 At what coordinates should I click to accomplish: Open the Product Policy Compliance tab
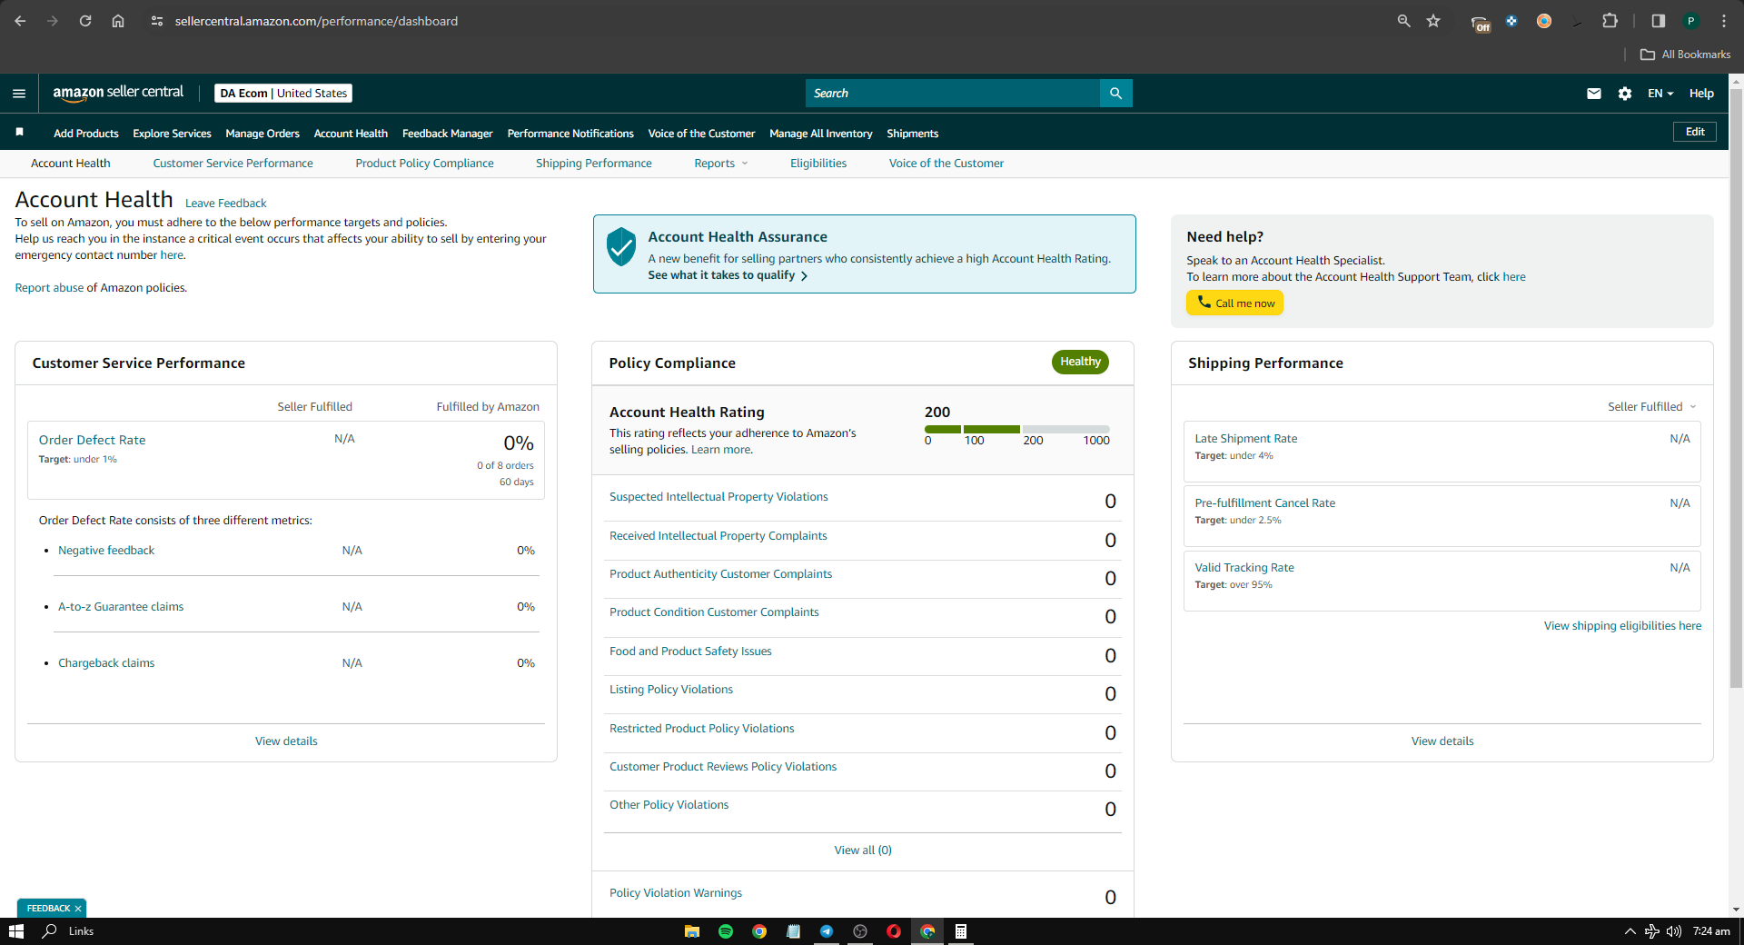point(424,164)
